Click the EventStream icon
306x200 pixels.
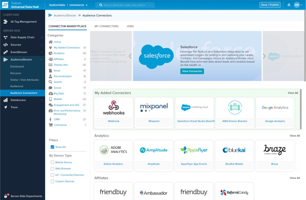[5, 52]
